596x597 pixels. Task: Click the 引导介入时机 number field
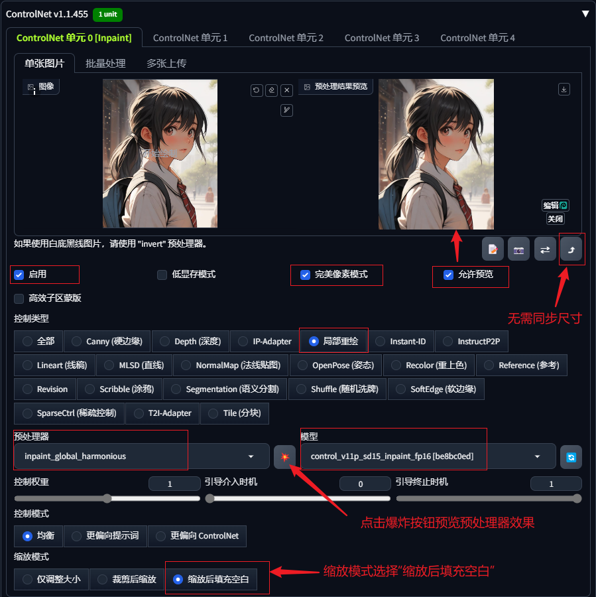[x=365, y=484]
